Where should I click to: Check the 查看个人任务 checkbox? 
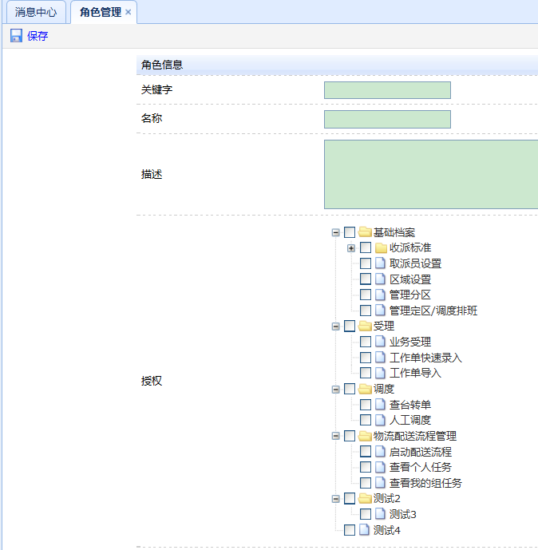click(366, 467)
